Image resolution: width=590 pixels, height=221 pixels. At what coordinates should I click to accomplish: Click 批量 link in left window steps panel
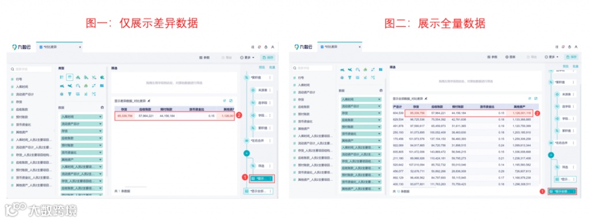pos(272,67)
